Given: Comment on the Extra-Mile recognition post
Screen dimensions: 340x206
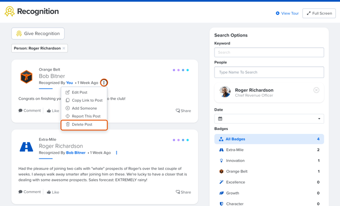Looking at the screenshot, I should tap(30, 192).
